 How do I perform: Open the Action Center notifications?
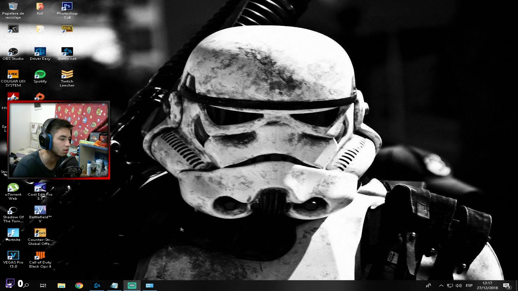[x=507, y=285]
